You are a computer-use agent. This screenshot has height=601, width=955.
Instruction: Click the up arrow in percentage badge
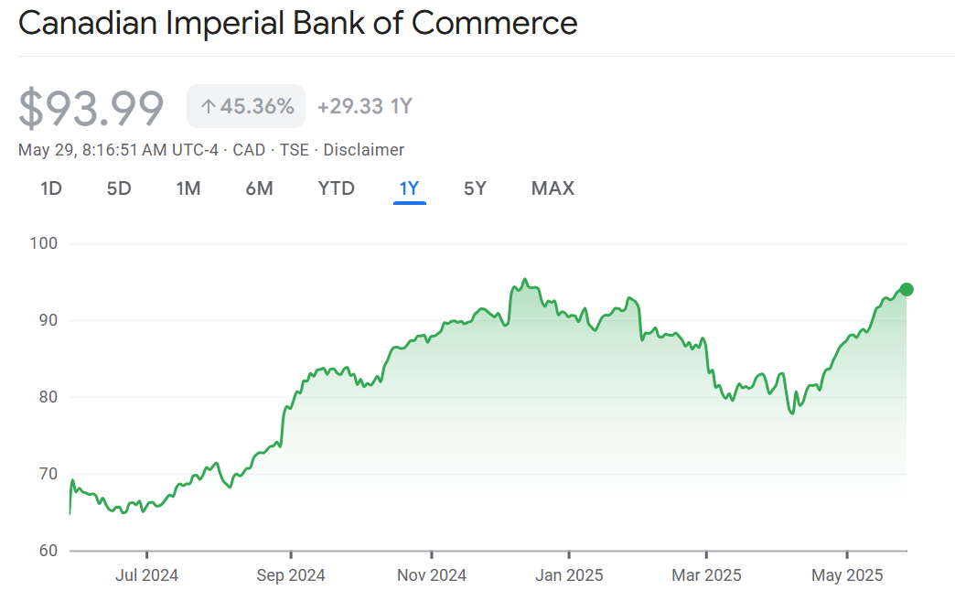tap(208, 107)
